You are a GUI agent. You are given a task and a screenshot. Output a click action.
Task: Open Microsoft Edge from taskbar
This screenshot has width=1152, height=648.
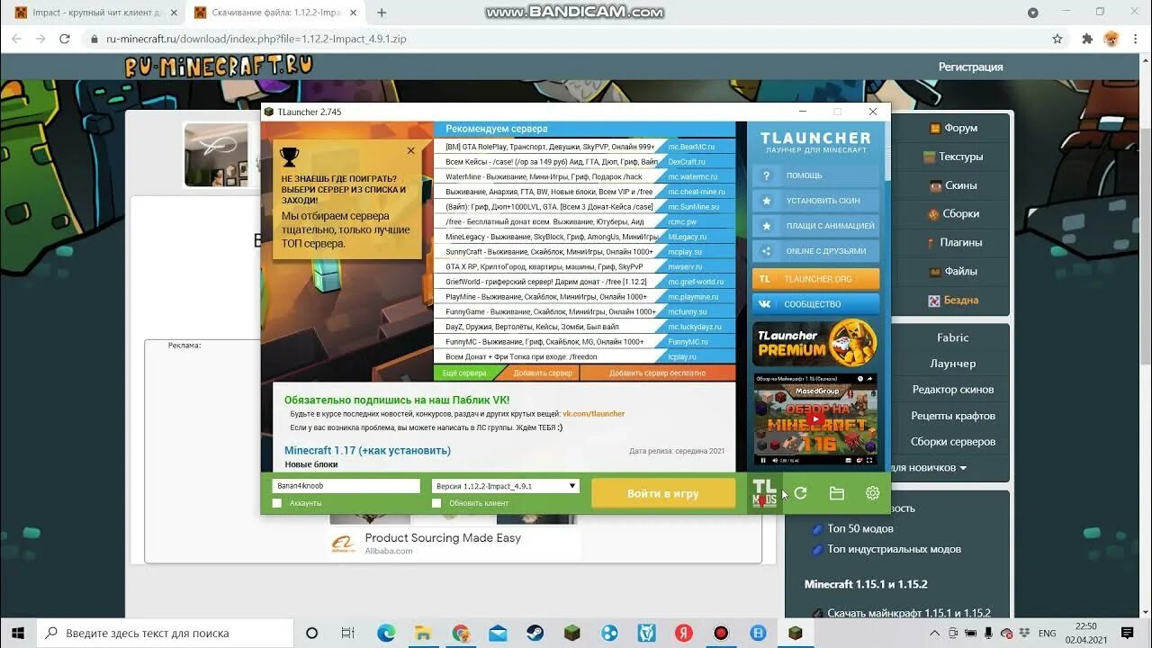click(386, 633)
